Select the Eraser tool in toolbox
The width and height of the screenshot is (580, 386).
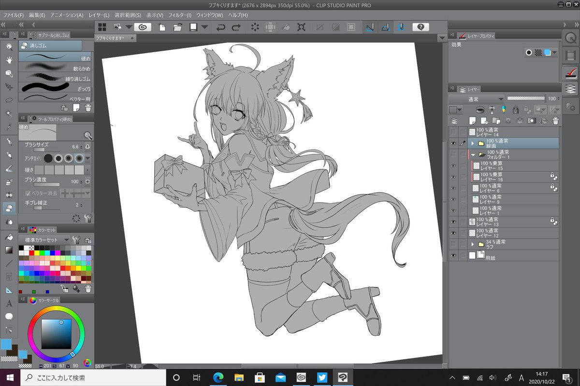pos(9,208)
